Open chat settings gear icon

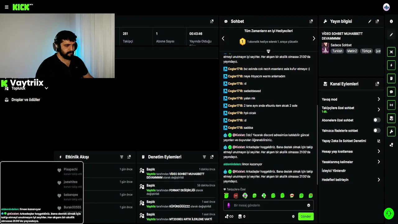point(293,217)
